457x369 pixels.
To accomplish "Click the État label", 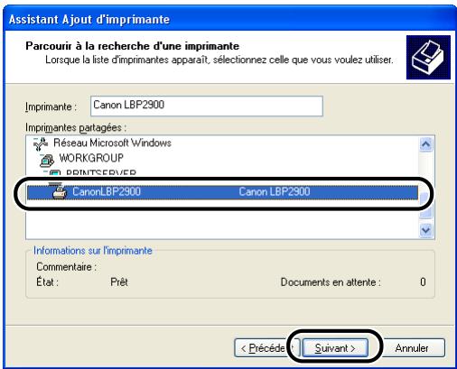I will coord(47,282).
